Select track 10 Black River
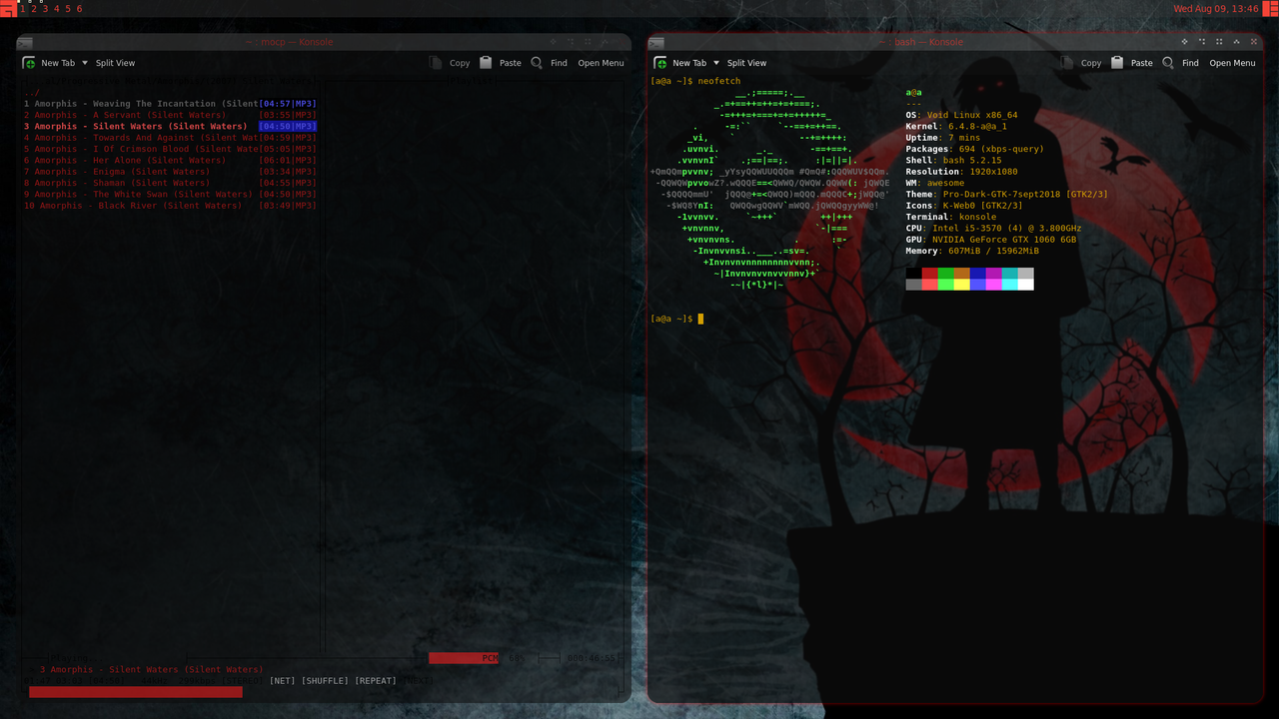 170,206
